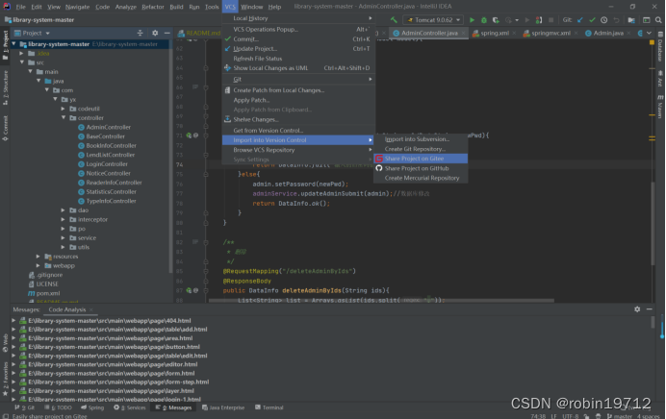Screen dimensions: 666x419
Task: Click the Git commit green checkmark icon
Action: click(592, 20)
